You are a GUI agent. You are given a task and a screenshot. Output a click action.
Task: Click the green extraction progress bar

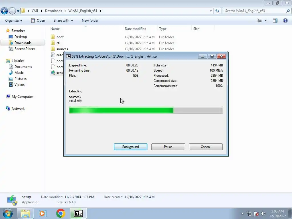click(146, 110)
